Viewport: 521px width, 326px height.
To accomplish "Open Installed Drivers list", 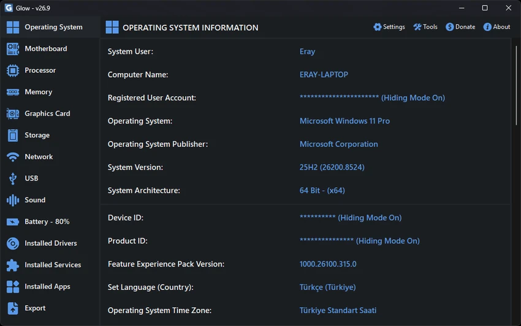I will pyautogui.click(x=50, y=243).
